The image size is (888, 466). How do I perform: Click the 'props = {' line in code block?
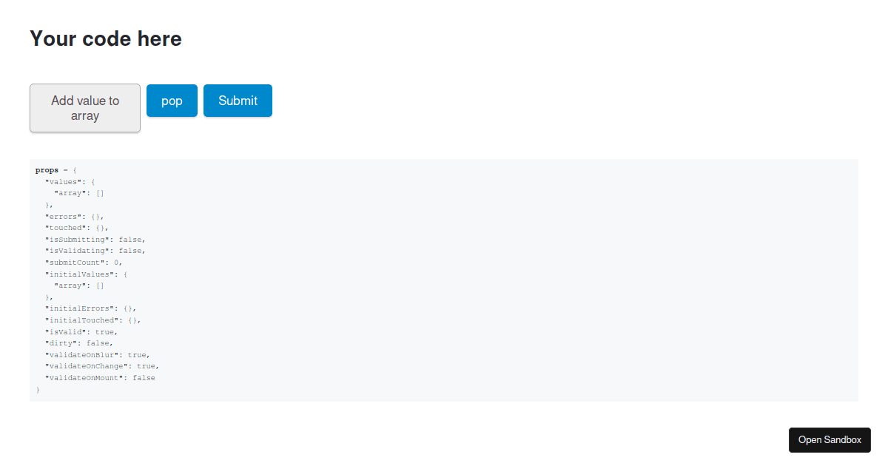pyautogui.click(x=56, y=170)
